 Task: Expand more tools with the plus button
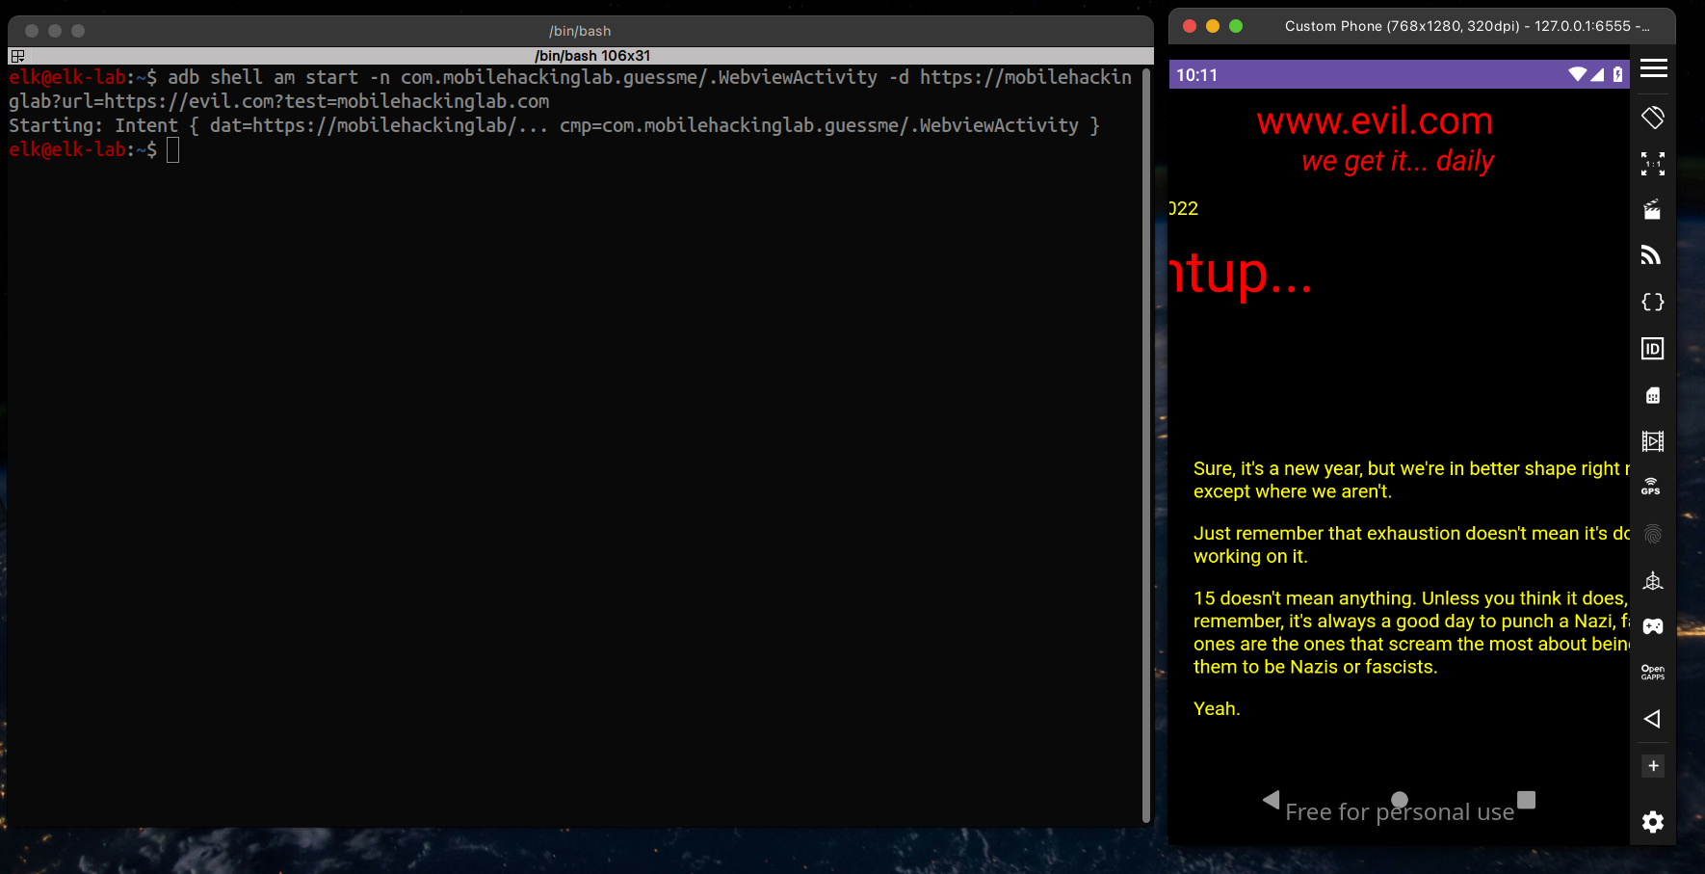click(1653, 766)
